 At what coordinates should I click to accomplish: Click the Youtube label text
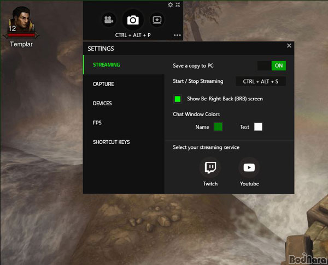tap(249, 184)
